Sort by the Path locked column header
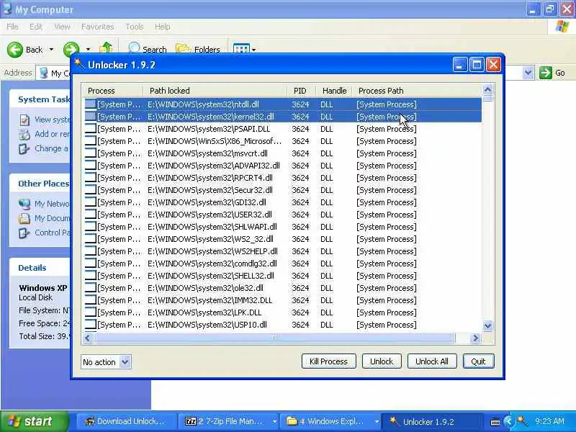Image resolution: width=576 pixels, height=432 pixels. point(215,91)
